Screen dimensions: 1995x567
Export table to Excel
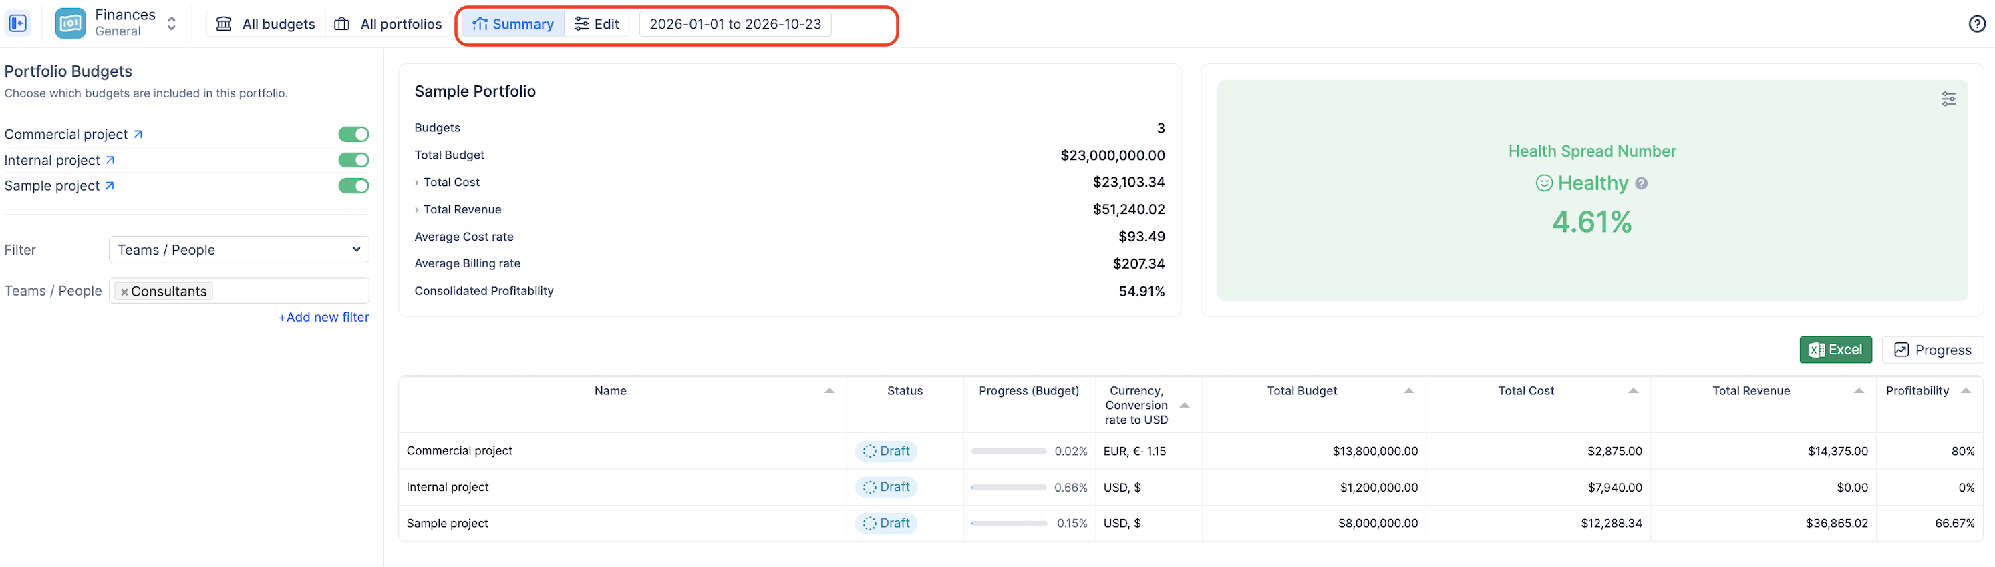[1835, 350]
